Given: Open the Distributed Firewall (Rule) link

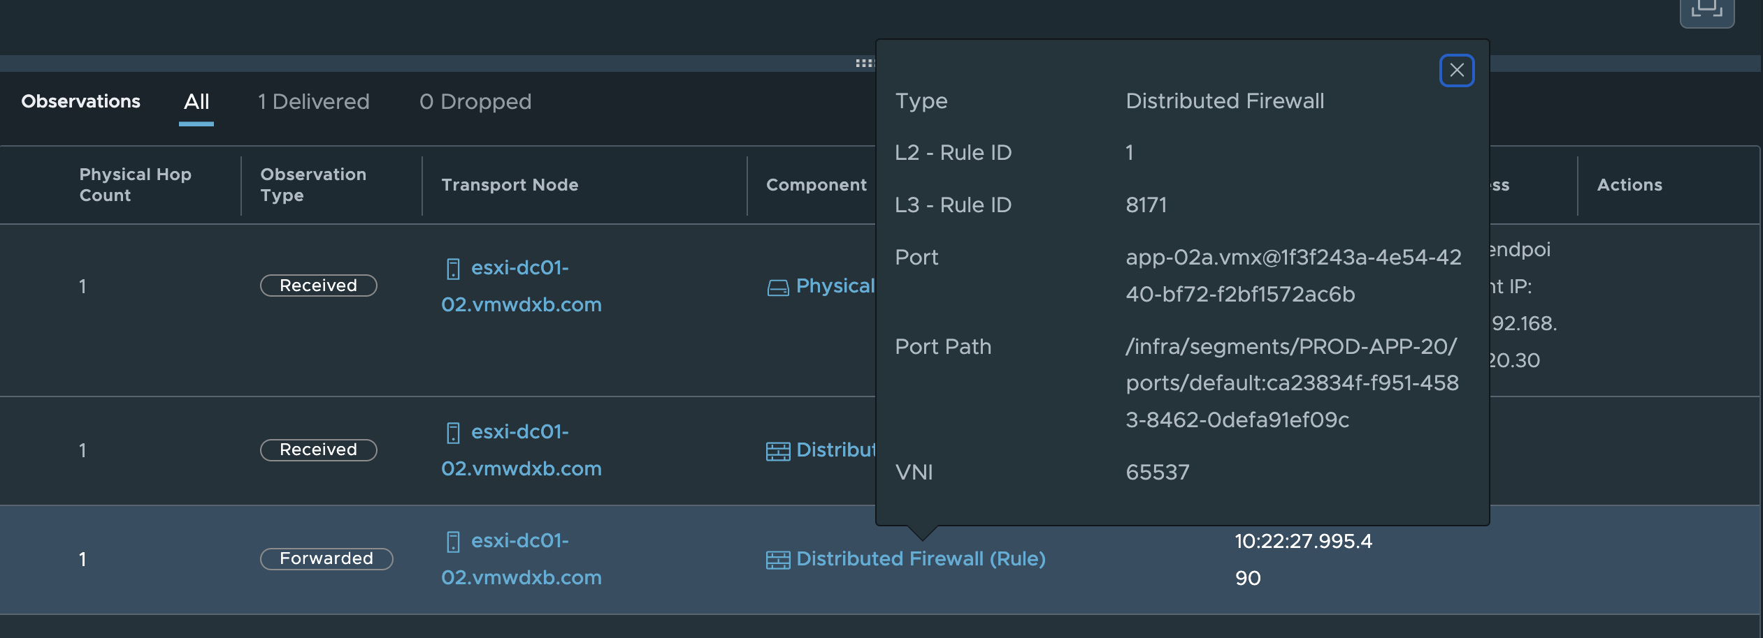Looking at the screenshot, I should click(921, 559).
